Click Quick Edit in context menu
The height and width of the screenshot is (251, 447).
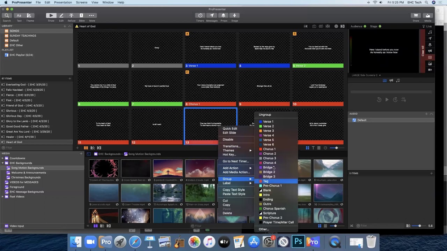coord(230,129)
